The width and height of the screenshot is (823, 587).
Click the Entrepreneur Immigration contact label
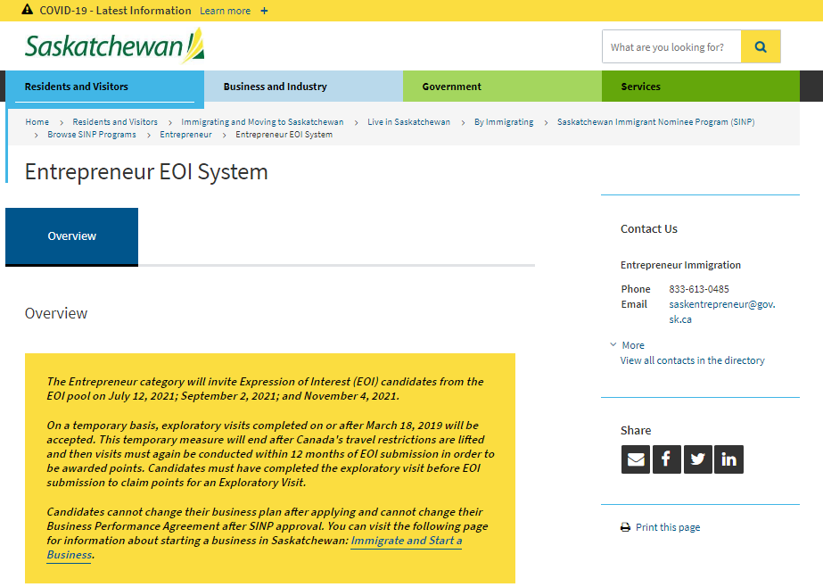(680, 265)
